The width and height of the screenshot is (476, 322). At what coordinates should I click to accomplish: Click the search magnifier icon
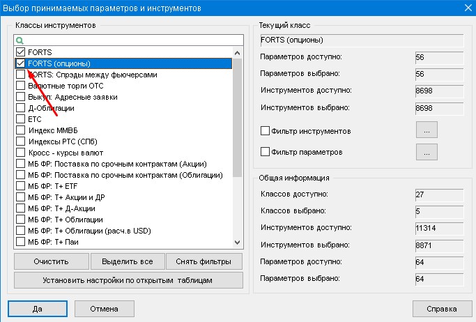coord(20,41)
